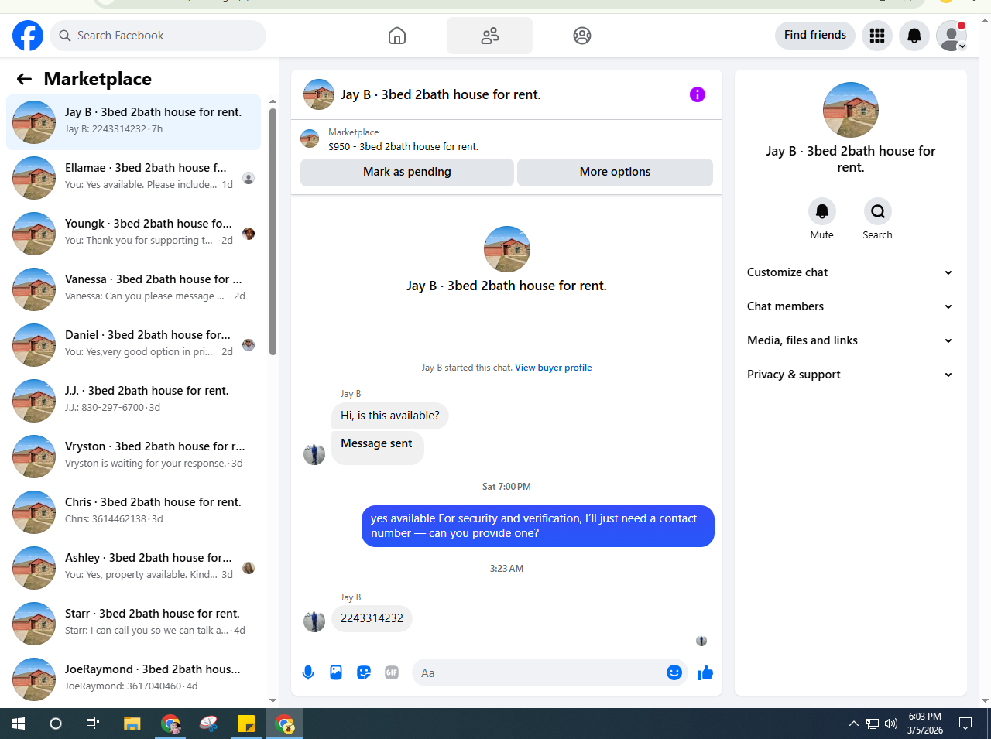Open the Snipping Tool taskbar icon
The height and width of the screenshot is (739, 991).
coord(208,724)
